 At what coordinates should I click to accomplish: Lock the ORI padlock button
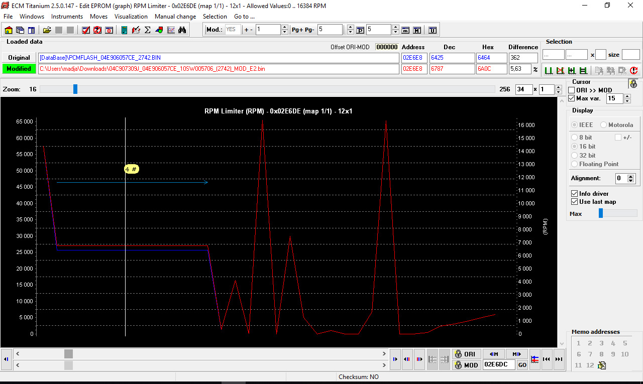(x=465, y=354)
